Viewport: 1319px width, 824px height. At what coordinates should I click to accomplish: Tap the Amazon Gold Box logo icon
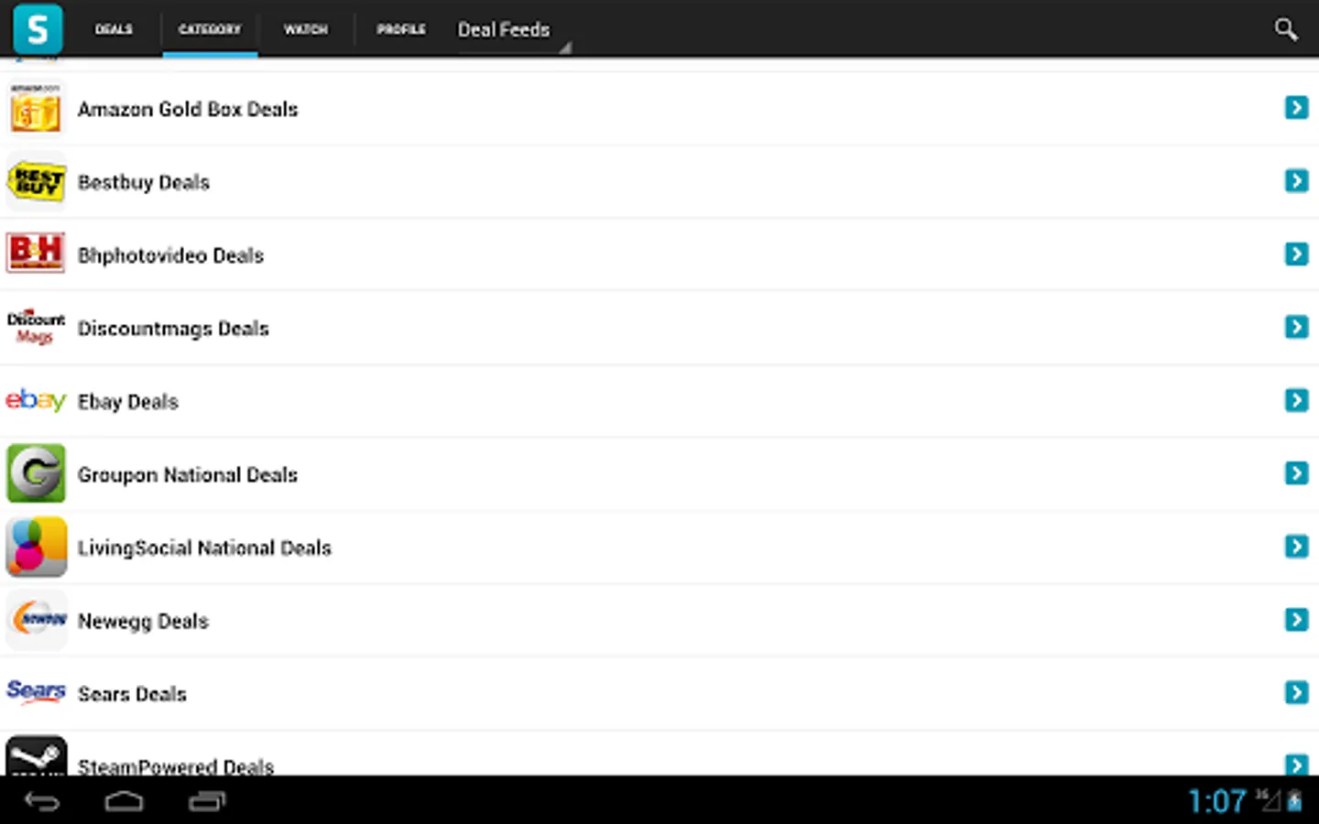tap(36, 109)
